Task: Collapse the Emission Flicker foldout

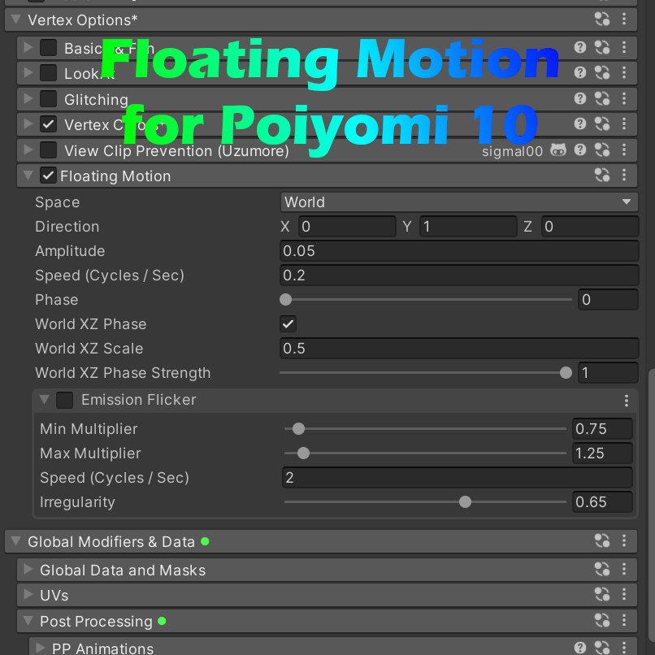Action: tap(44, 400)
